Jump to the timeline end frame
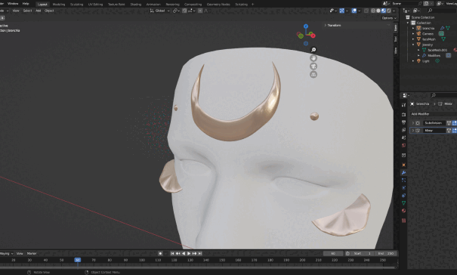457x275 pixels. 200,253
